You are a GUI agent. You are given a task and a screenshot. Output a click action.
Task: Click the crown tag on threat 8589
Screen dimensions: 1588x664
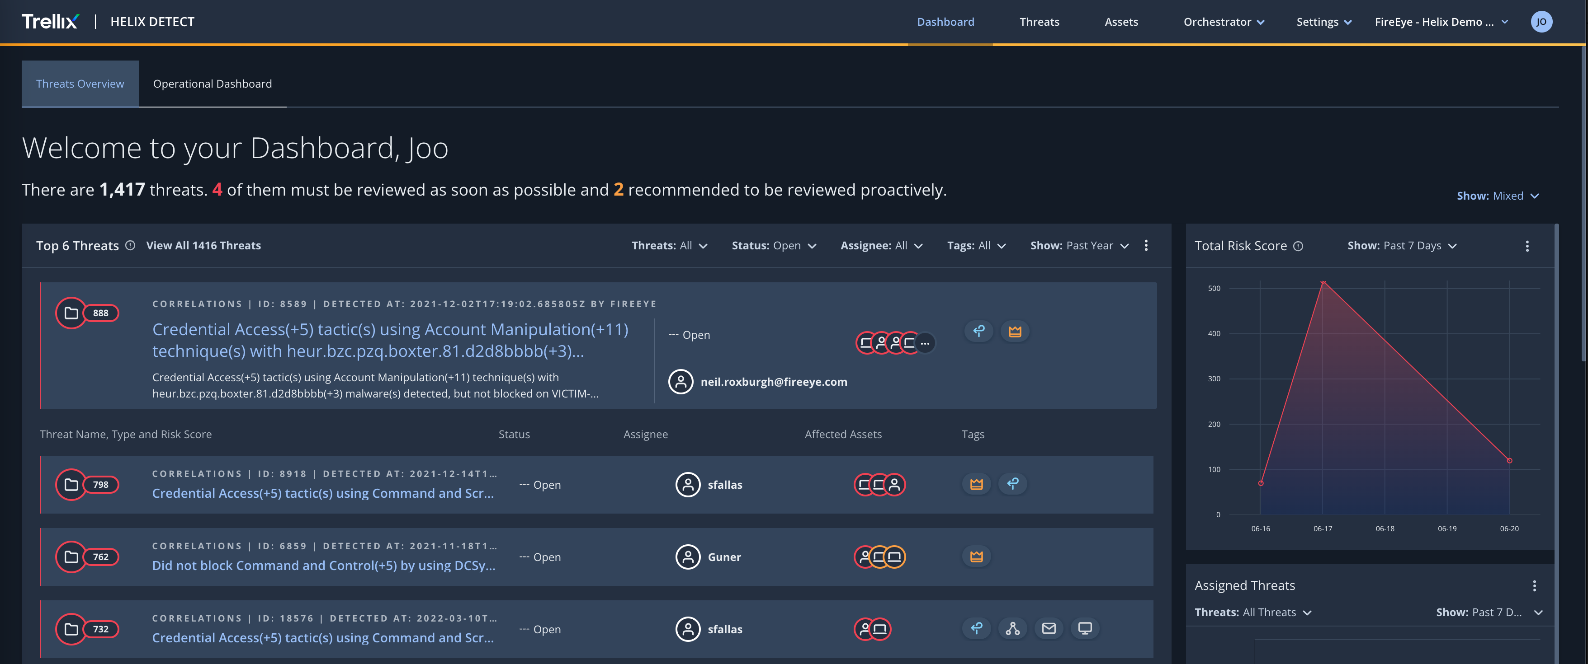[1015, 332]
